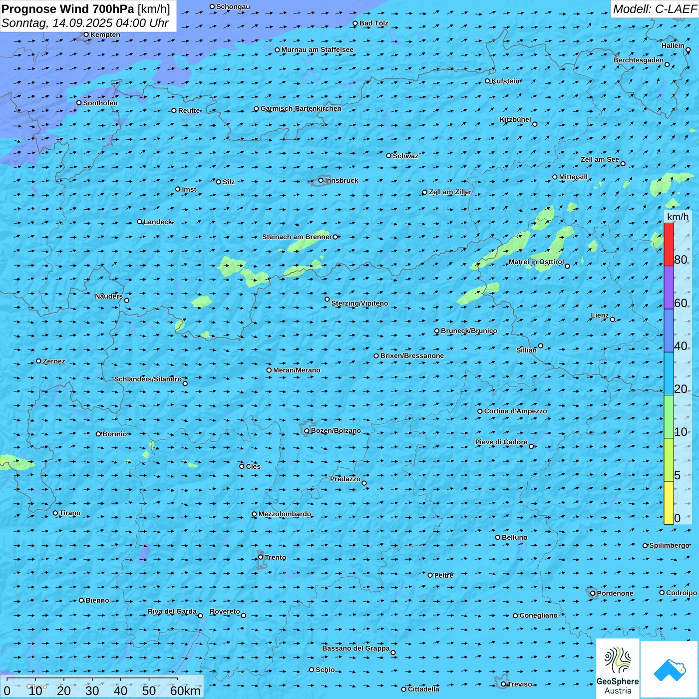This screenshot has height=699, width=699.
Task: Click the 'Pieve di Cadore' label
Action: pos(501,442)
